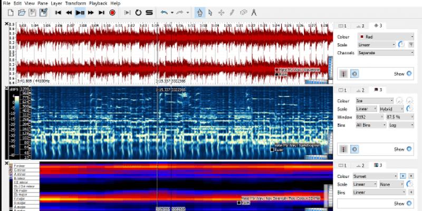The height and width of the screenshot is (211, 422).
Task: Open the Transform menu
Action: (x=75, y=3)
